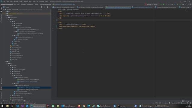The width and height of the screenshot is (192, 108).
Task: Switch to sso-dynamic-module-component.directive.ts tab
Action: [91, 7]
